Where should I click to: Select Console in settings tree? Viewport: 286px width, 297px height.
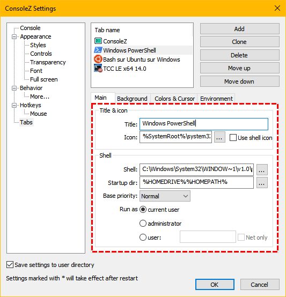coord(30,28)
